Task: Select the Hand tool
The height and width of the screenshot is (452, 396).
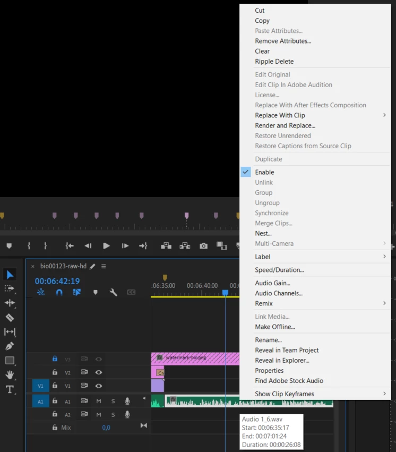Action: pos(10,375)
